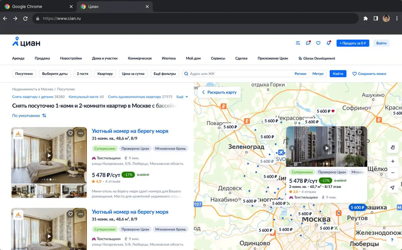Screen dimensions: 402x250
Task: Open the Chrome extensions puzzle icon
Action: (366, 19)
